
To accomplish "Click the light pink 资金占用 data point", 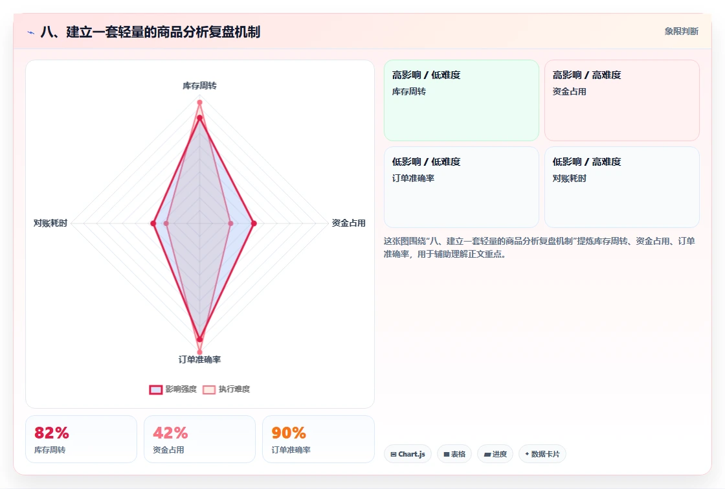I will click(230, 223).
